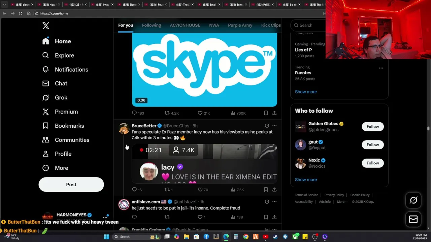431x242 pixels.
Task: Click the X logo in sidebar
Action: pyautogui.click(x=46, y=26)
